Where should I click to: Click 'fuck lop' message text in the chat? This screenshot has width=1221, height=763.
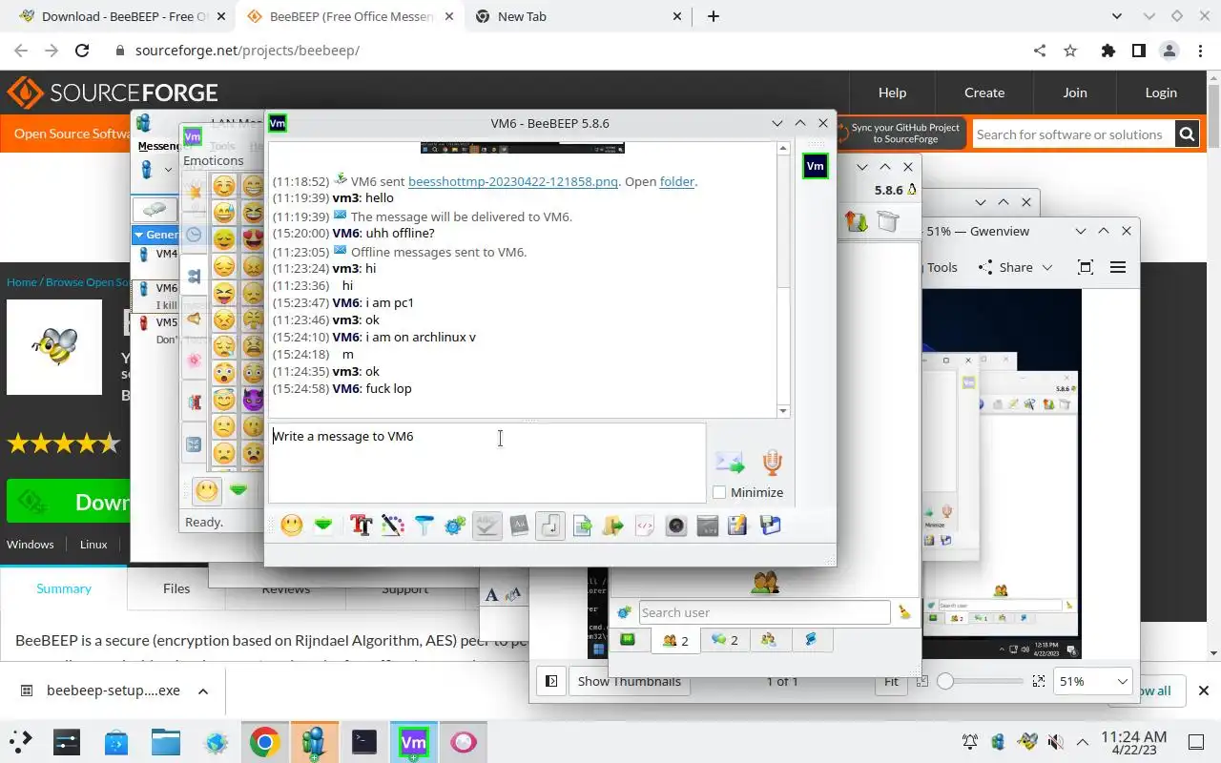click(x=389, y=388)
